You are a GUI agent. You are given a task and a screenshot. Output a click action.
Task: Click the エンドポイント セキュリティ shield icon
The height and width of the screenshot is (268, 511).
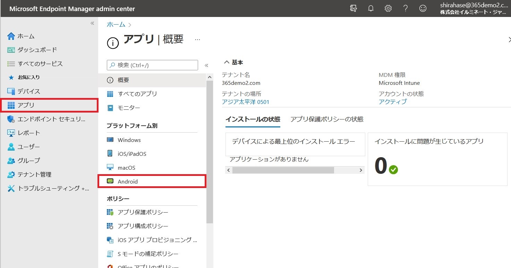point(11,119)
